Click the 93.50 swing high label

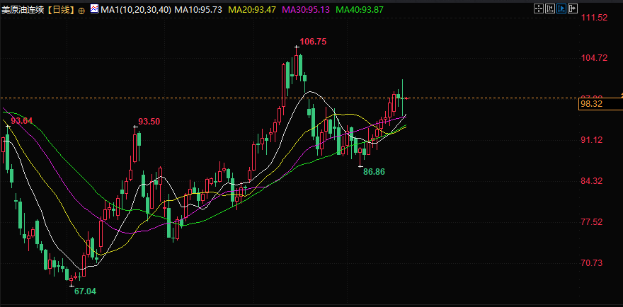(x=149, y=122)
